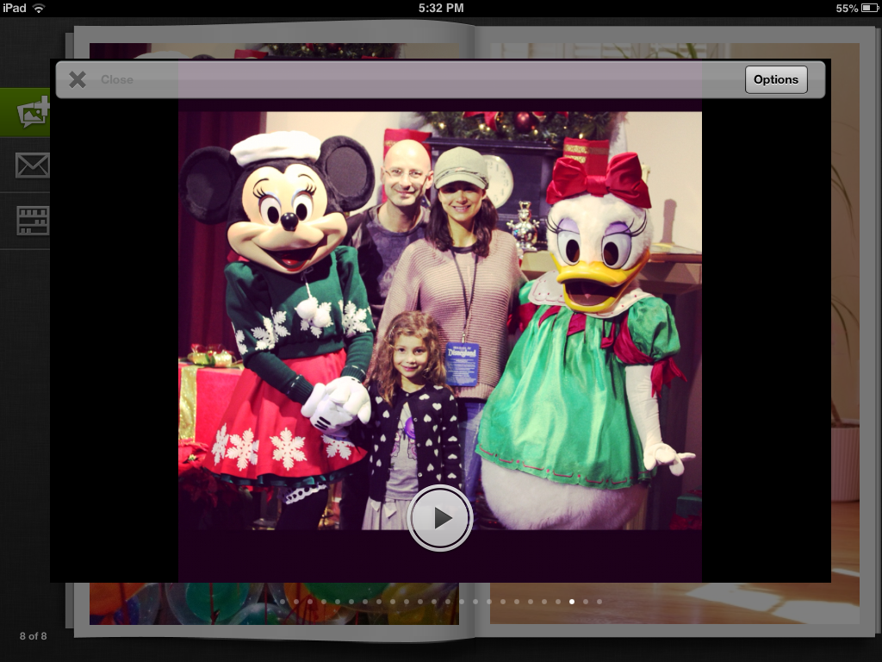
Task: Tap the 5:32 PM clock
Action: pos(441,8)
